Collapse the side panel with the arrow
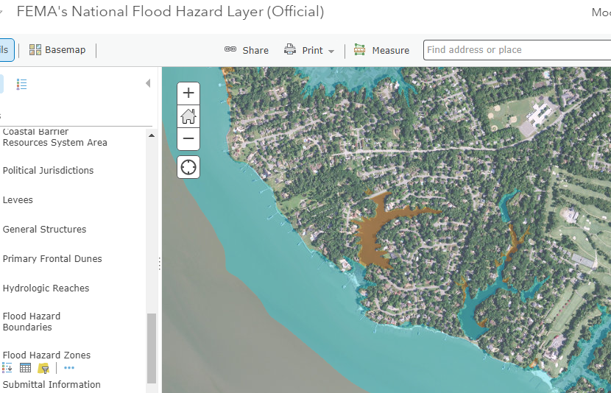611x393 pixels. click(148, 84)
